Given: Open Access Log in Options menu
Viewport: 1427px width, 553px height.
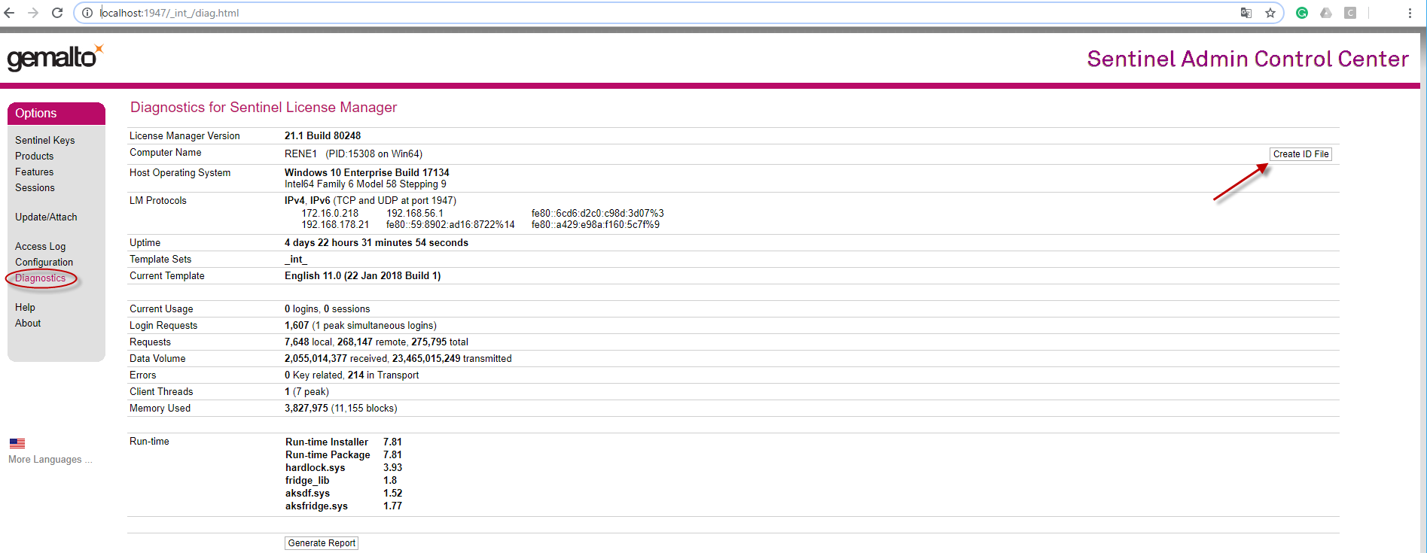Looking at the screenshot, I should [x=40, y=246].
